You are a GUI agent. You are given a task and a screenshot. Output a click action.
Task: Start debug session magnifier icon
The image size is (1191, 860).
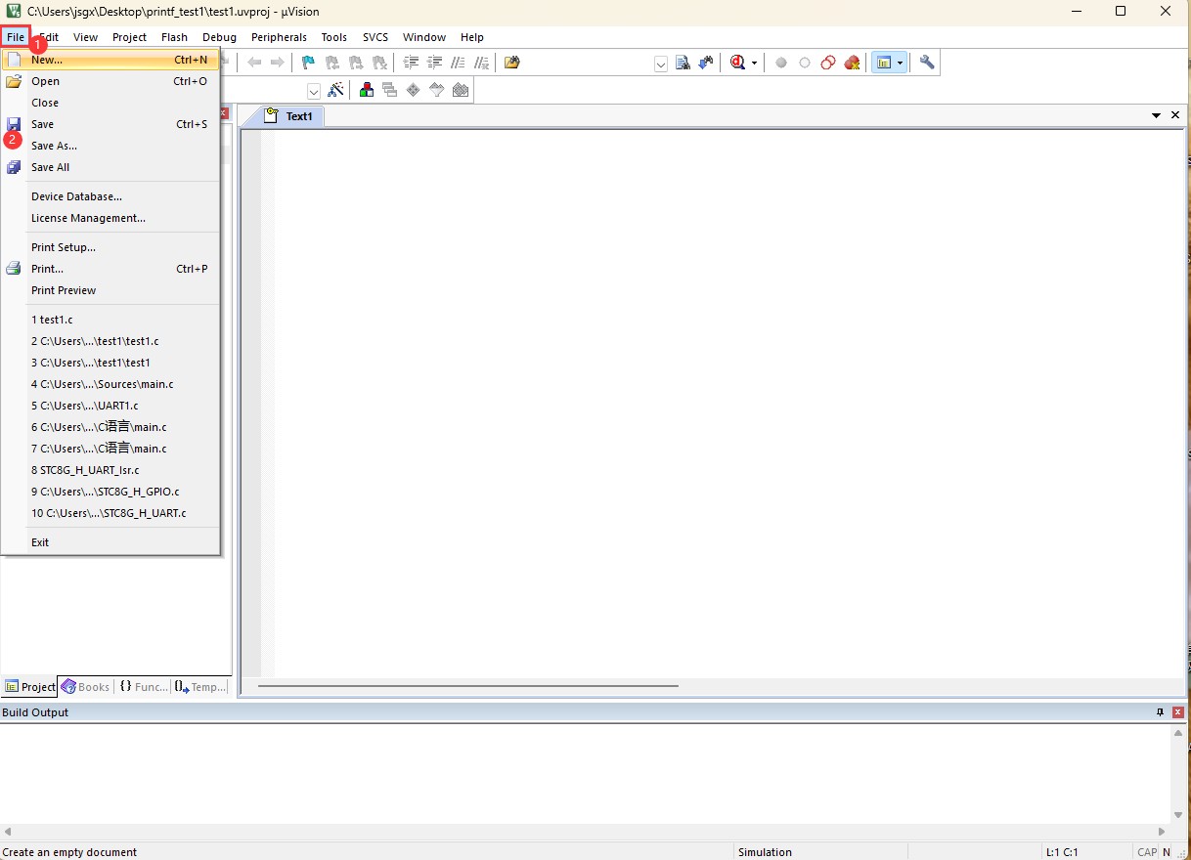[737, 63]
